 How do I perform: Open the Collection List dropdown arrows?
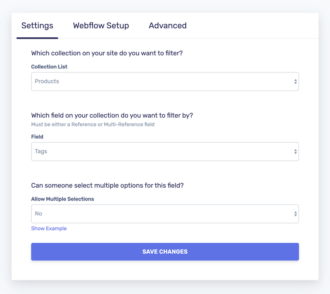(x=295, y=81)
